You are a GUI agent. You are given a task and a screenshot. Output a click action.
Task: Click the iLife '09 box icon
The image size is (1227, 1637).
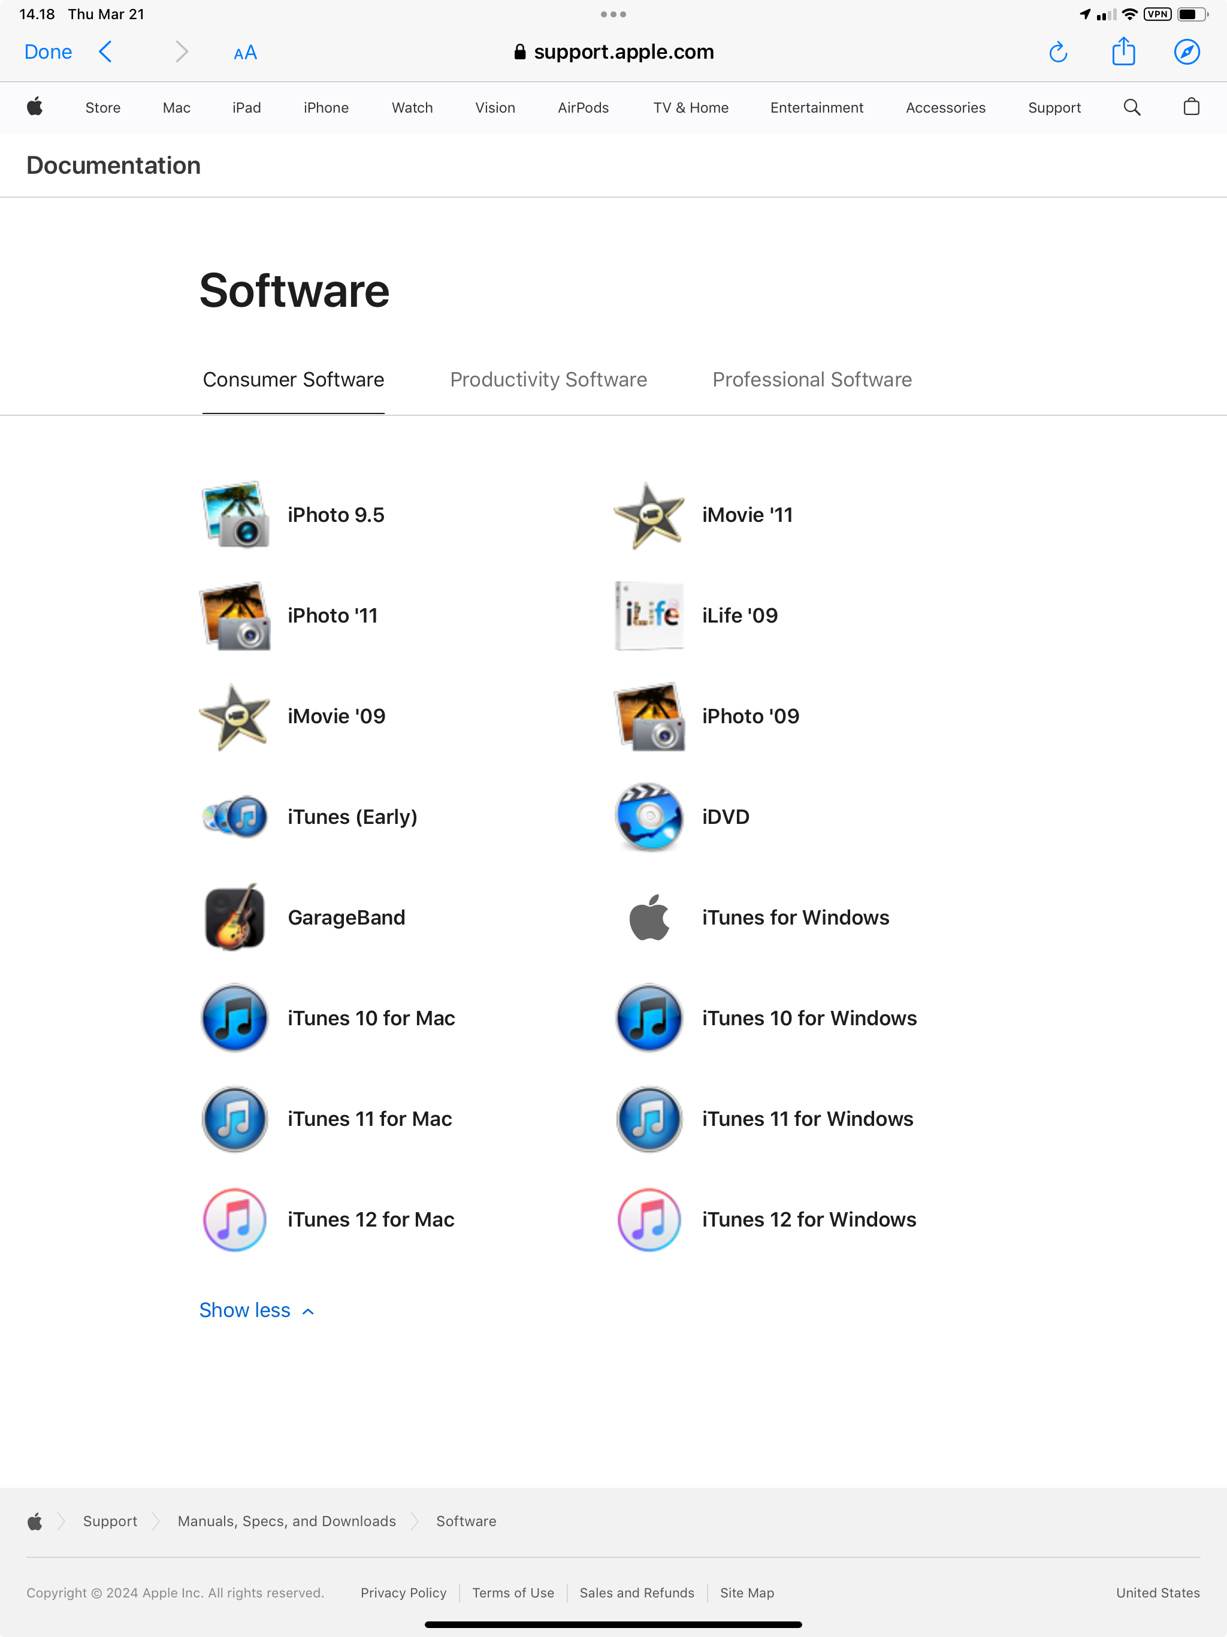click(649, 615)
